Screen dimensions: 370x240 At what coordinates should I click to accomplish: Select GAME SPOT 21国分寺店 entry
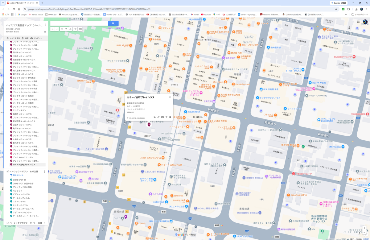coord(23,184)
